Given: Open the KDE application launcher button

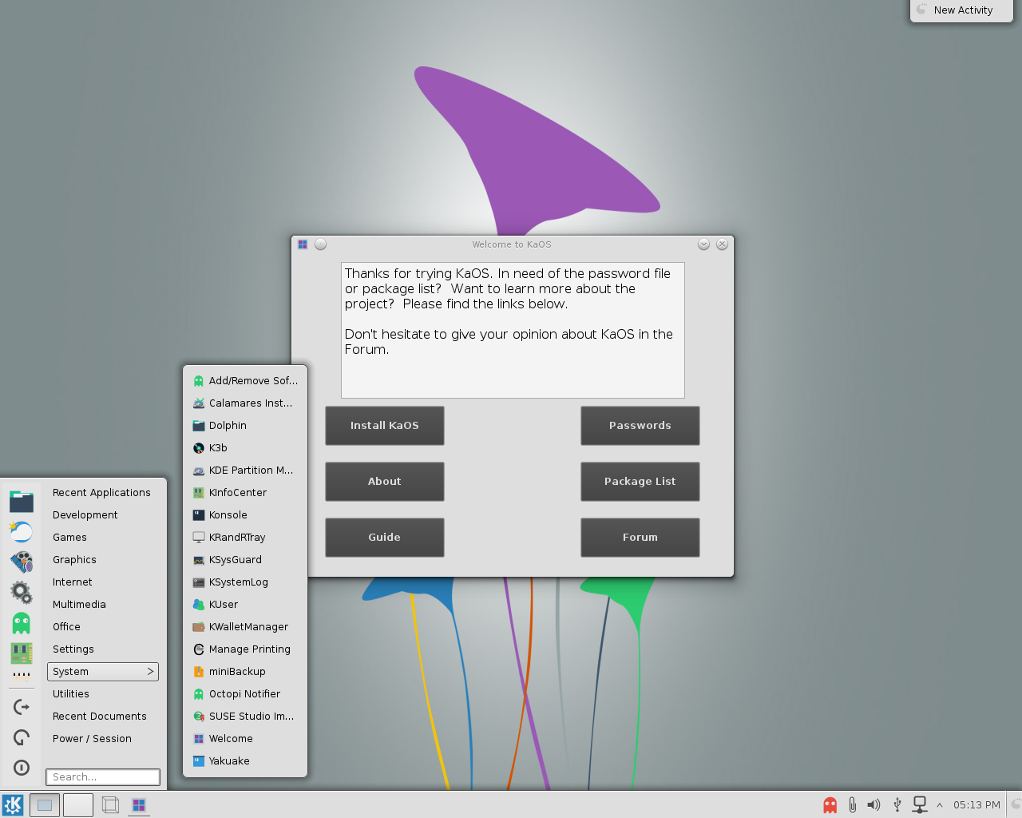Looking at the screenshot, I should 13,804.
